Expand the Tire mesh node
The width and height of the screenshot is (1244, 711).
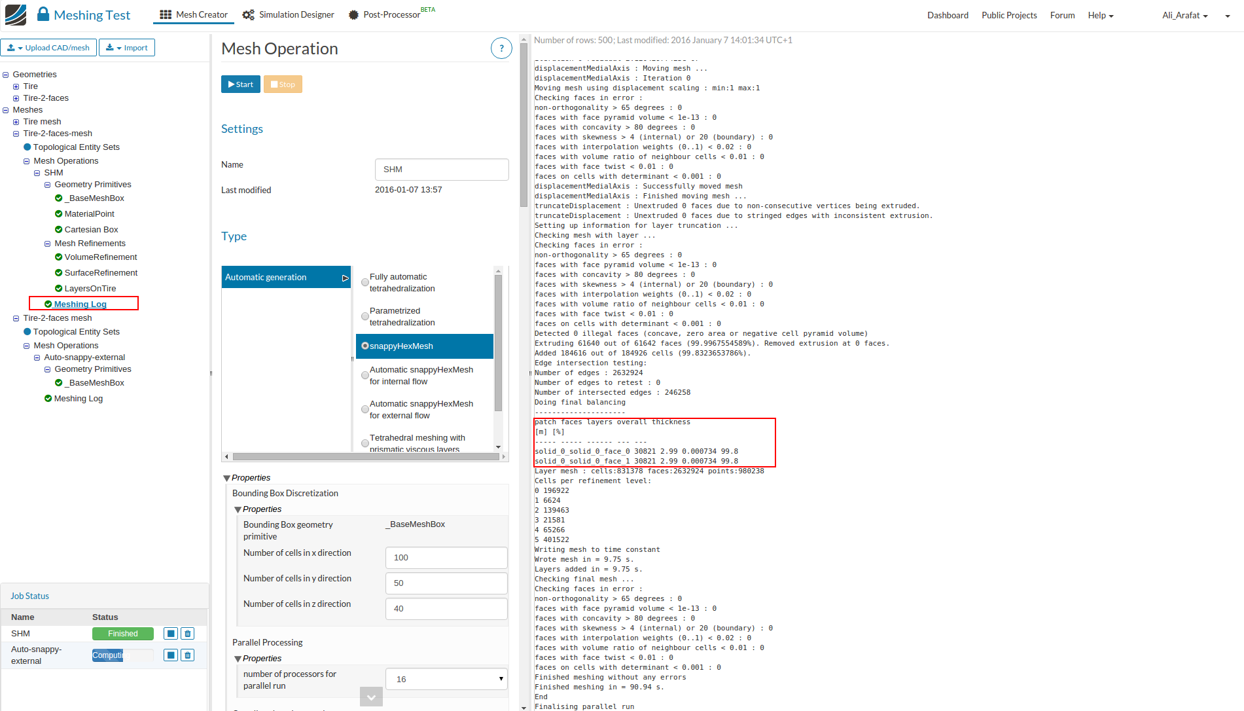(x=16, y=122)
